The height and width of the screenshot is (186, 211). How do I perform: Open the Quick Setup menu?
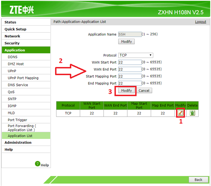pos(15,29)
